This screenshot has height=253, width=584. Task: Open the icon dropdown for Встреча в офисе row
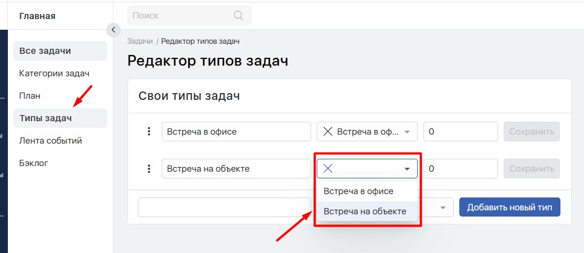pyautogui.click(x=407, y=132)
